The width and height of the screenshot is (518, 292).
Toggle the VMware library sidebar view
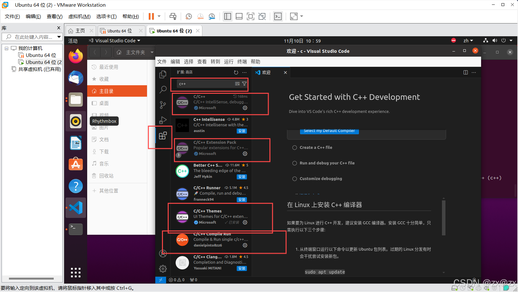[x=227, y=16]
